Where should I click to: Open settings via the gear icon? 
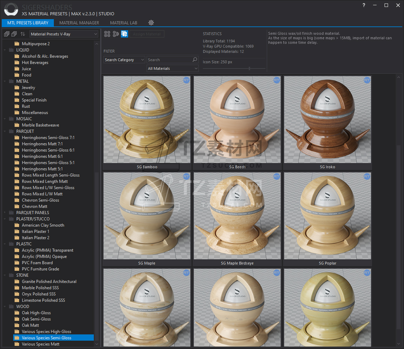coord(151,23)
